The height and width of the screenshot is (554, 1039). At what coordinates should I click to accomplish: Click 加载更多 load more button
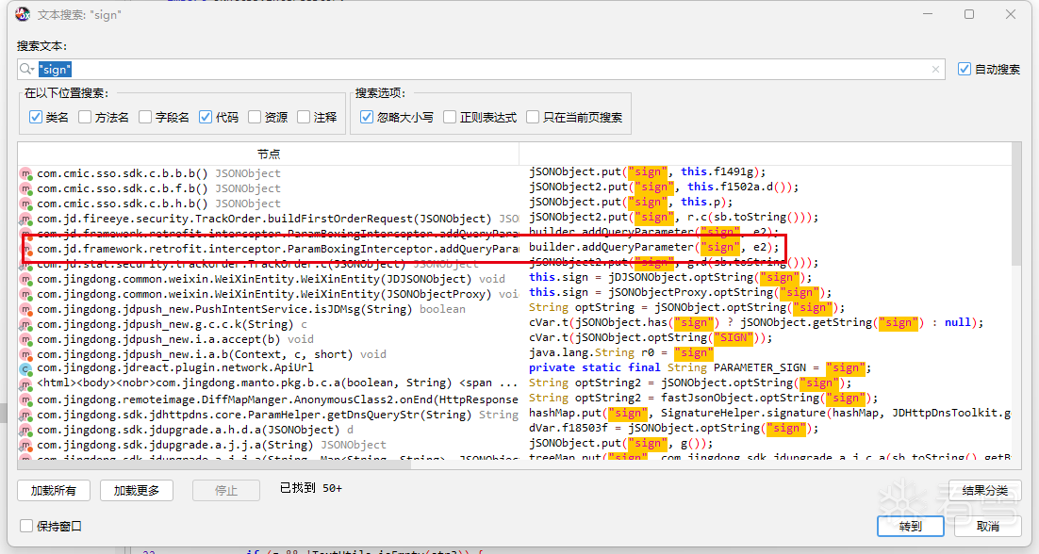[x=137, y=491]
